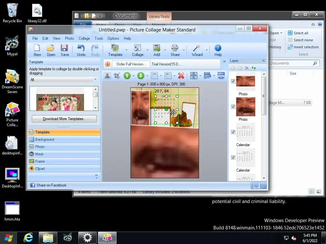Click the red delete layer icon in Layer panel

(x=247, y=68)
